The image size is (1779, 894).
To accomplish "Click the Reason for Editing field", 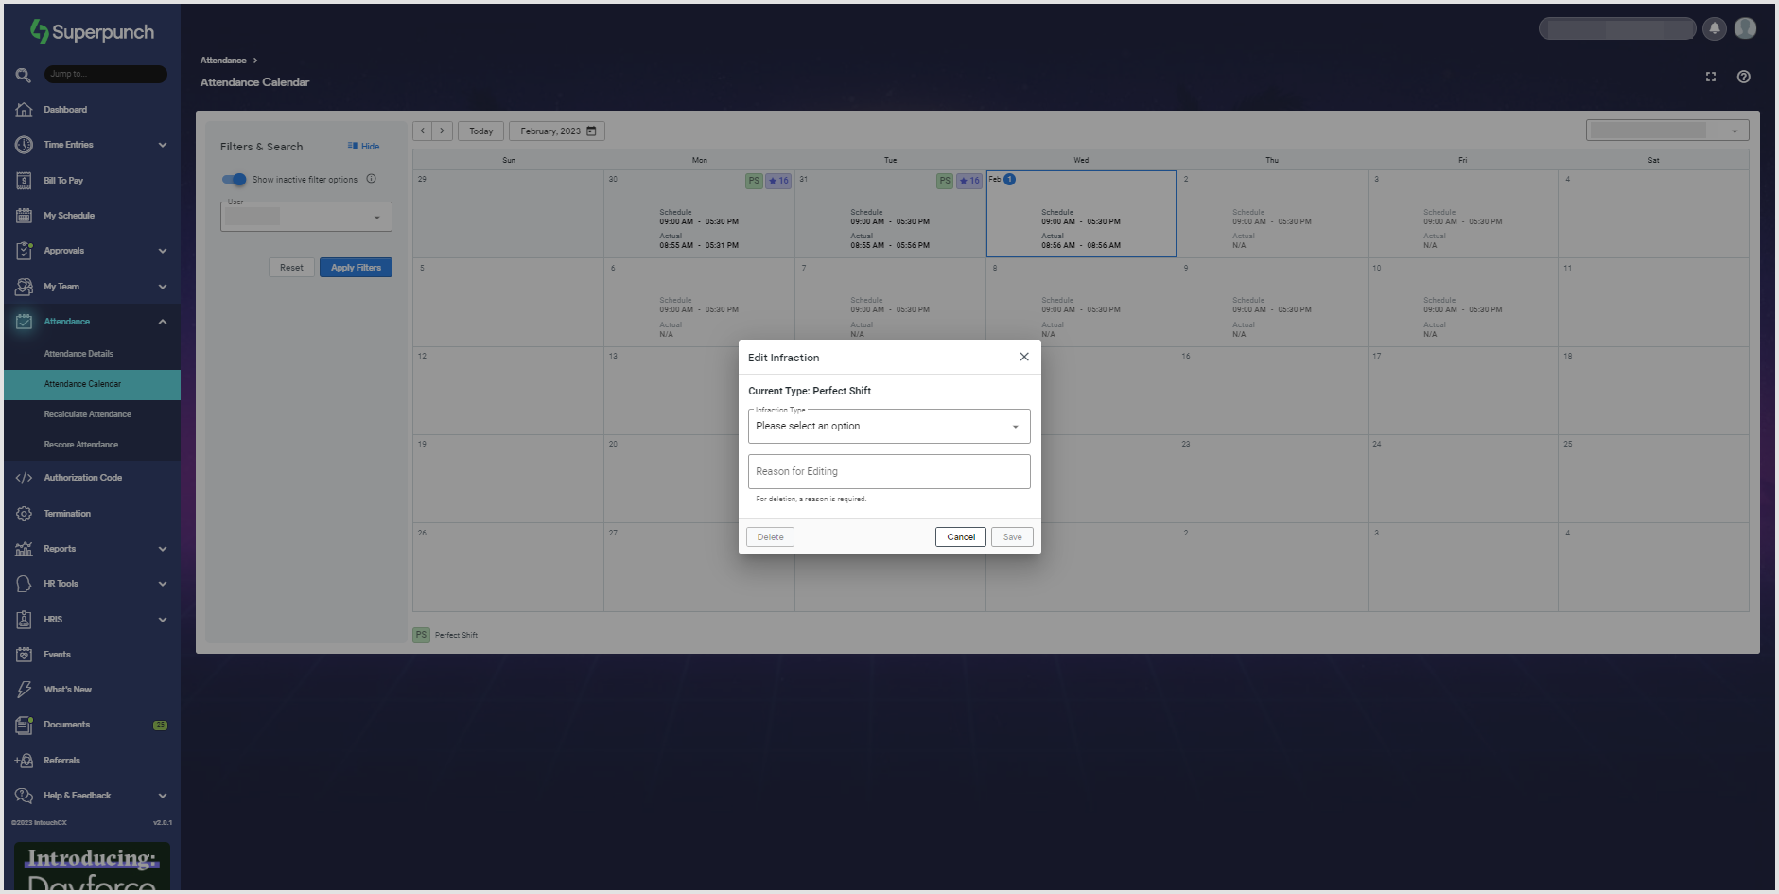I will (x=888, y=471).
